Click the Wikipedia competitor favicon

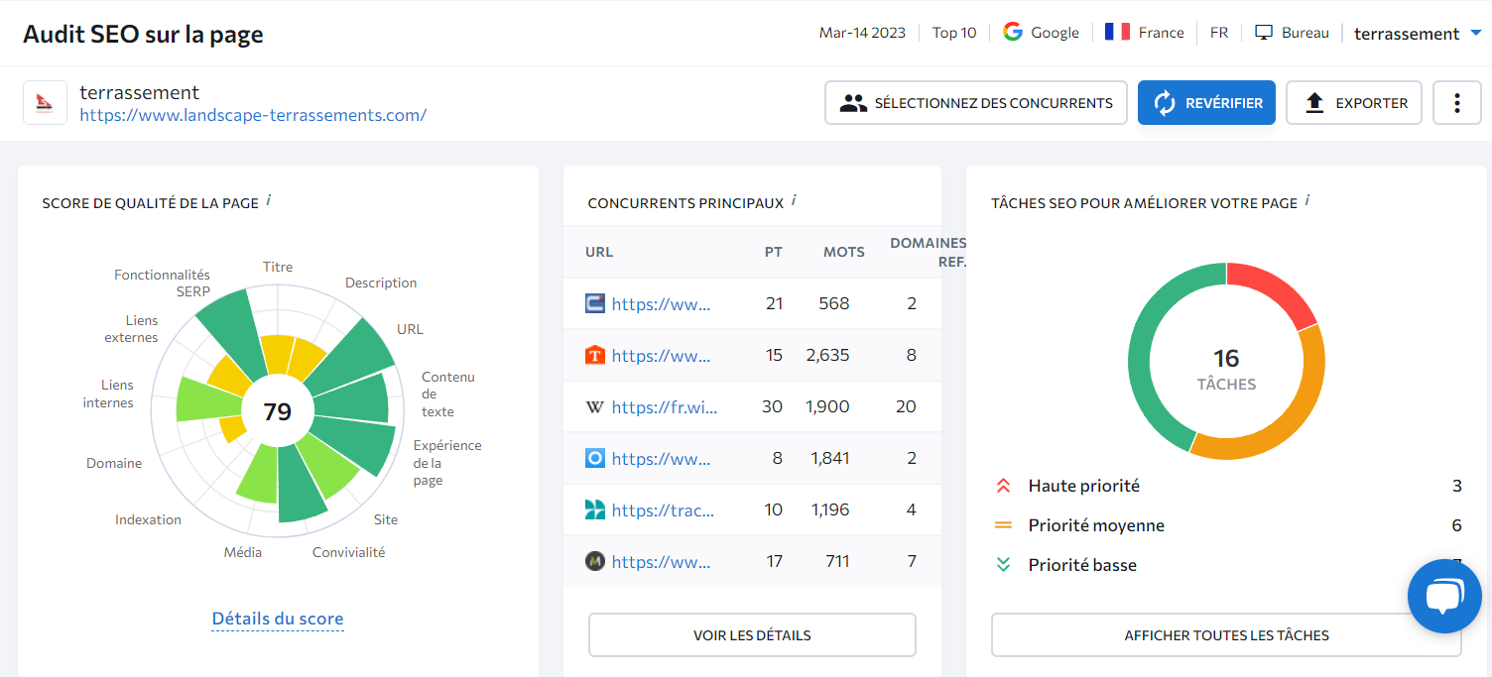595,406
